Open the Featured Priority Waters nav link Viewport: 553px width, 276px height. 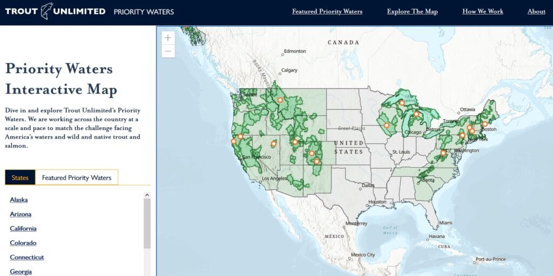(x=327, y=11)
